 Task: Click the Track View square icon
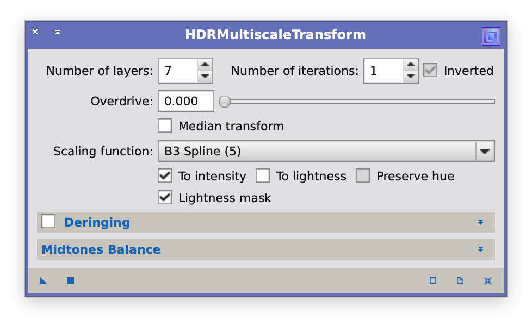pyautogui.click(x=433, y=281)
